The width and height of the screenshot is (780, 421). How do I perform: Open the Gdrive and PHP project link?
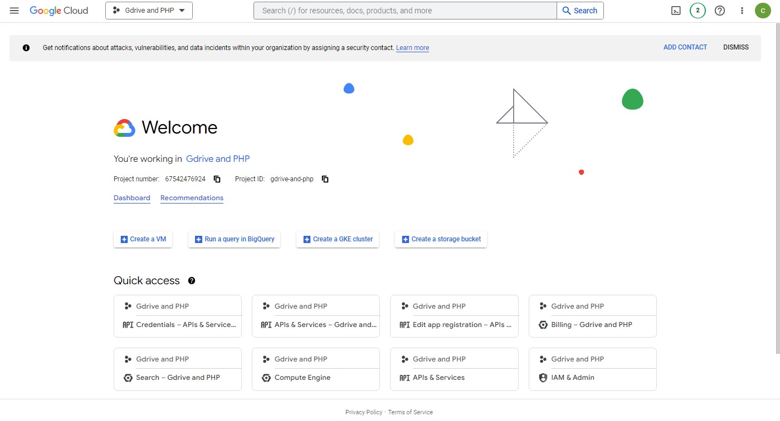[x=218, y=159]
